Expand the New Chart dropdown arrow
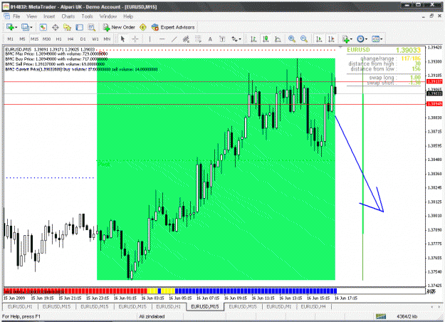 (x=16, y=27)
